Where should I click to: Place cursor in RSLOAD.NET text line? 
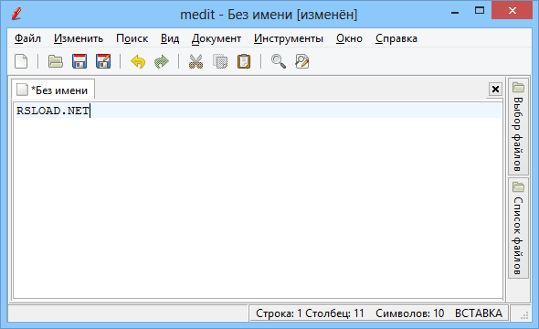coord(259,111)
